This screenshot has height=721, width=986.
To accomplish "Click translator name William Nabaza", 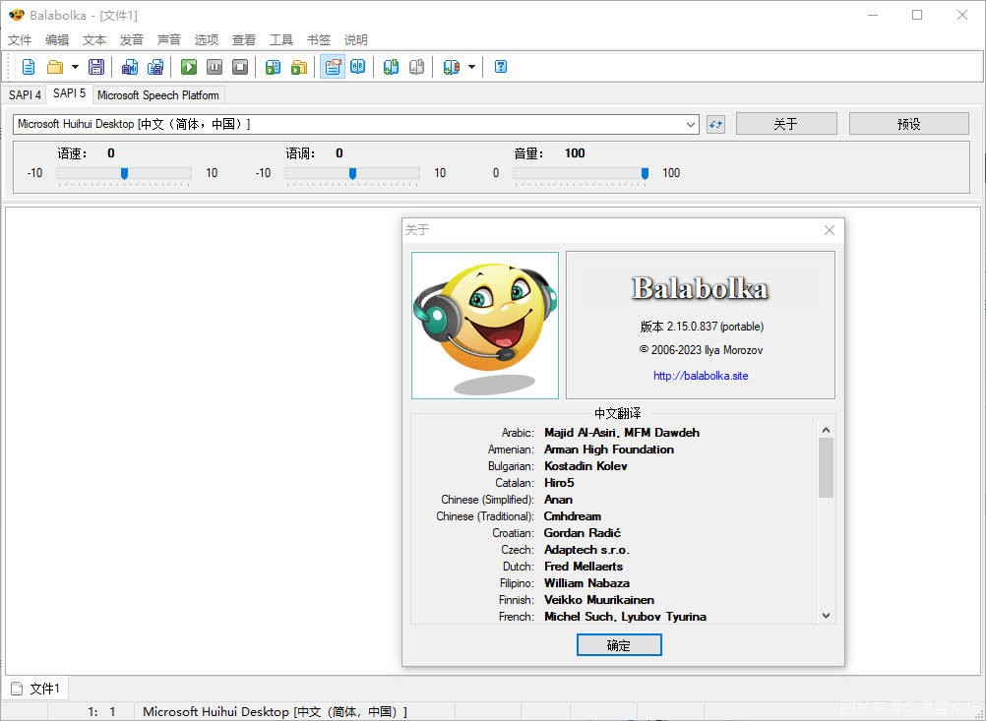I will click(x=586, y=582).
